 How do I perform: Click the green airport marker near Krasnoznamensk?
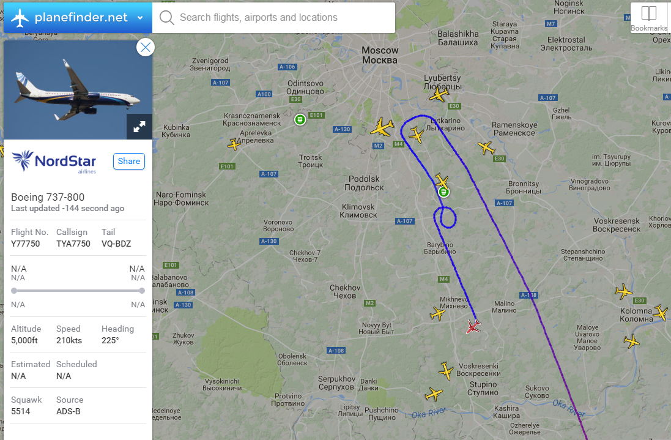[x=300, y=119]
